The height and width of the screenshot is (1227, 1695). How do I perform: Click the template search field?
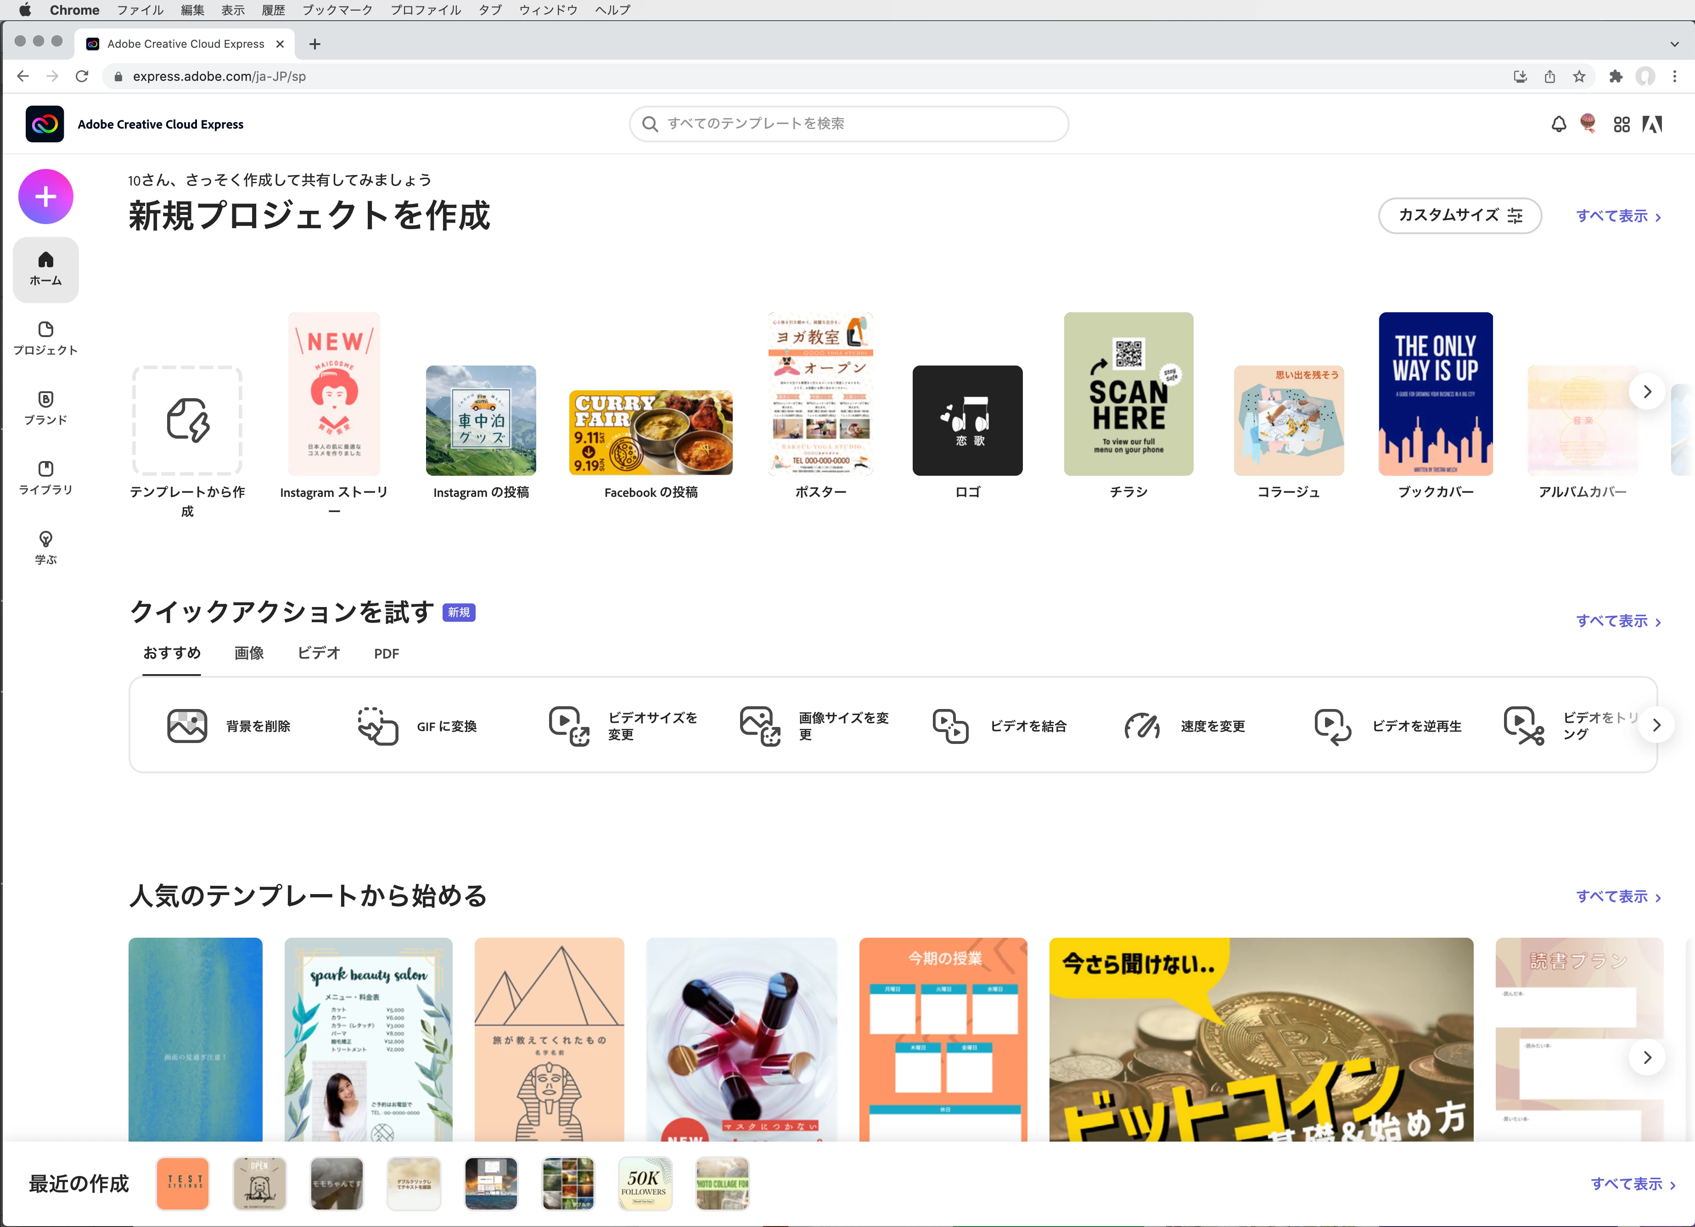(x=848, y=124)
